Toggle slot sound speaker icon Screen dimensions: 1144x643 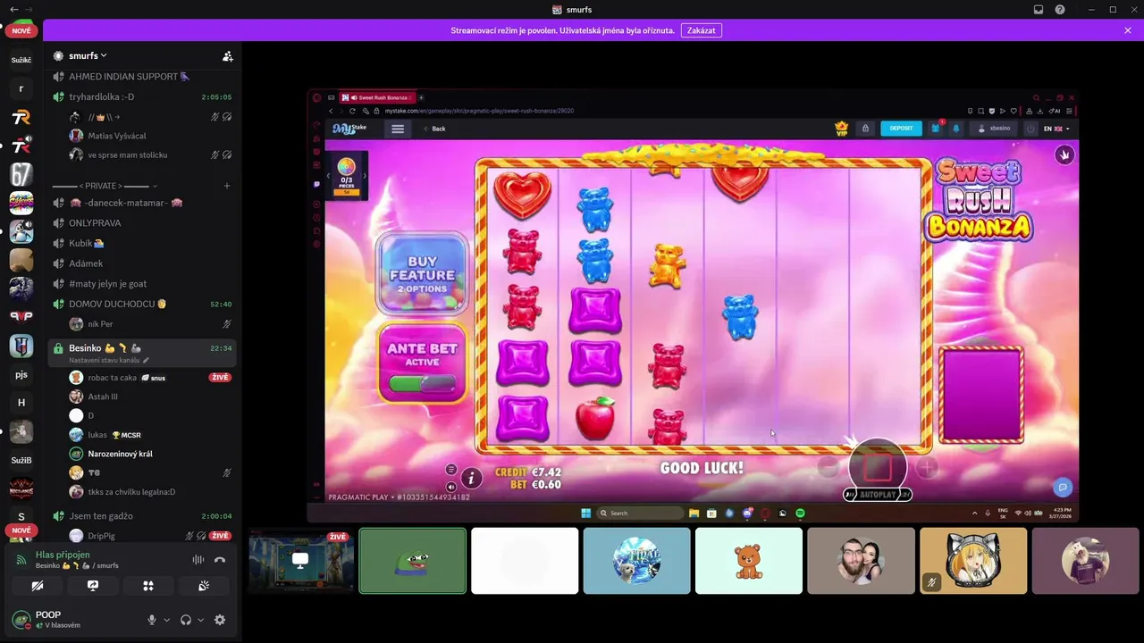coord(451,487)
